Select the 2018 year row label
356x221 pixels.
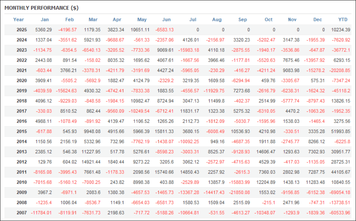[22, 101]
